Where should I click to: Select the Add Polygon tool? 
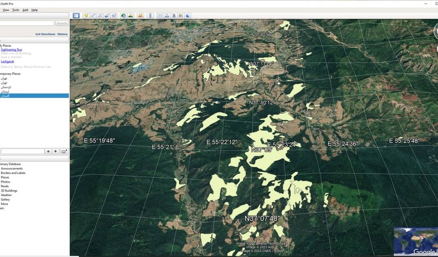(x=93, y=16)
